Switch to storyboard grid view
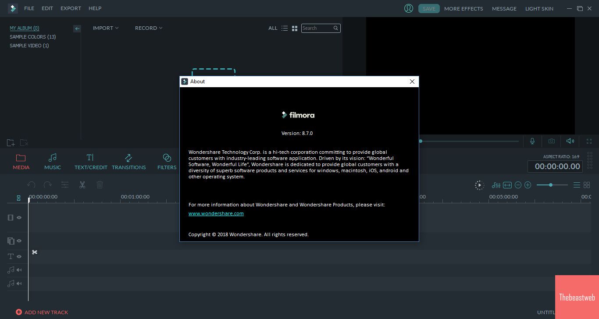Screen dimensions: 599x319 click(x=587, y=185)
